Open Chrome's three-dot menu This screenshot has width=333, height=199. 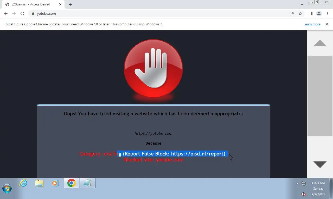(327, 13)
